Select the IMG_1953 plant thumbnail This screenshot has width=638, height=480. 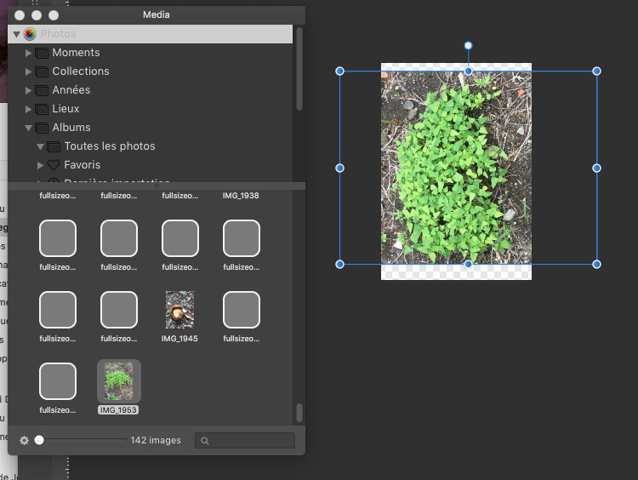[x=118, y=381]
